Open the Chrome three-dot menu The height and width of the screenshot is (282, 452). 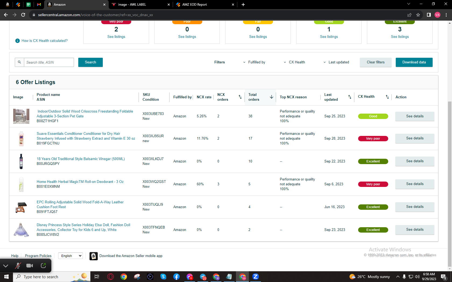point(446,15)
